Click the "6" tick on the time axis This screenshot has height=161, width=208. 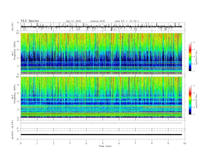(119, 143)
